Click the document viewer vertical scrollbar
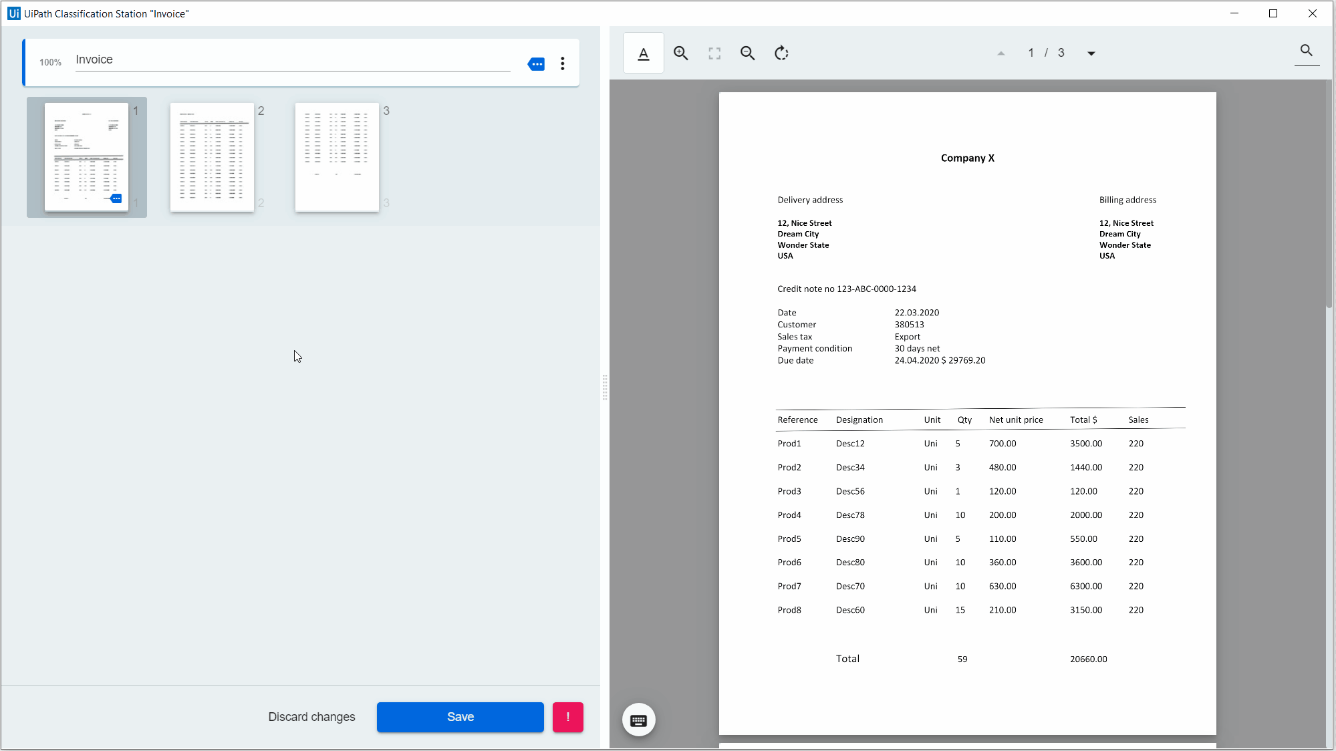 [1329, 194]
